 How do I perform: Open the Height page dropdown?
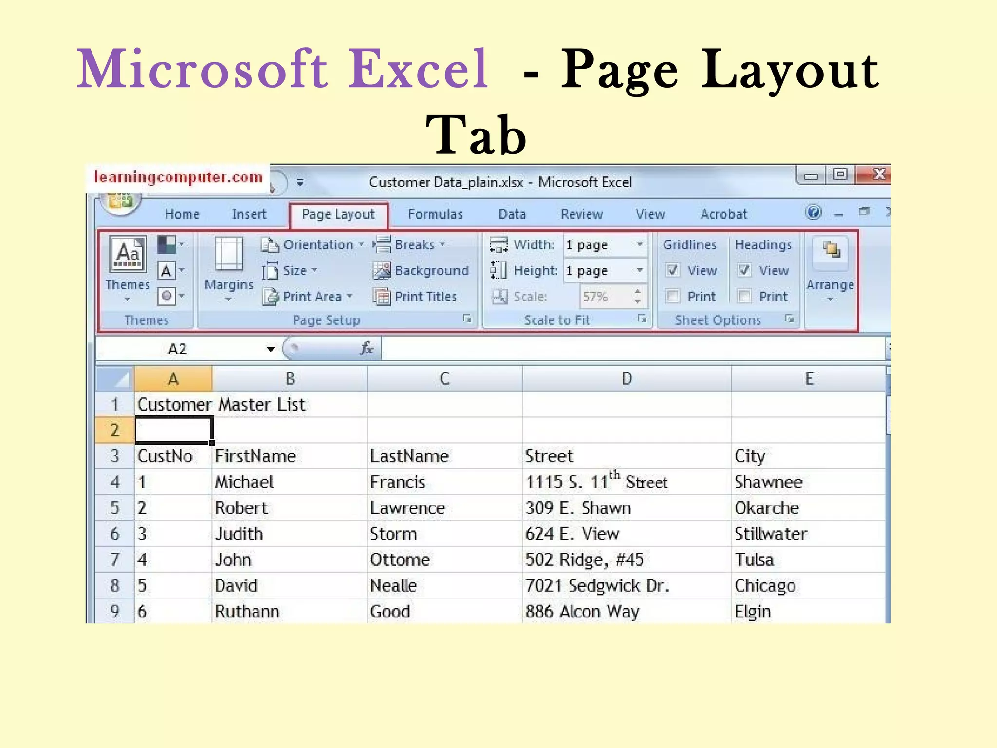click(x=640, y=270)
